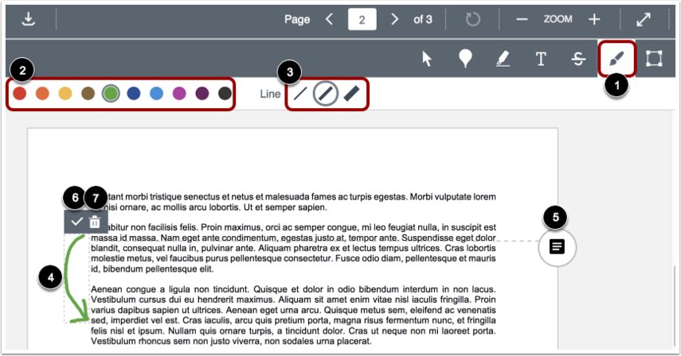Pick the green color swatch

111,93
